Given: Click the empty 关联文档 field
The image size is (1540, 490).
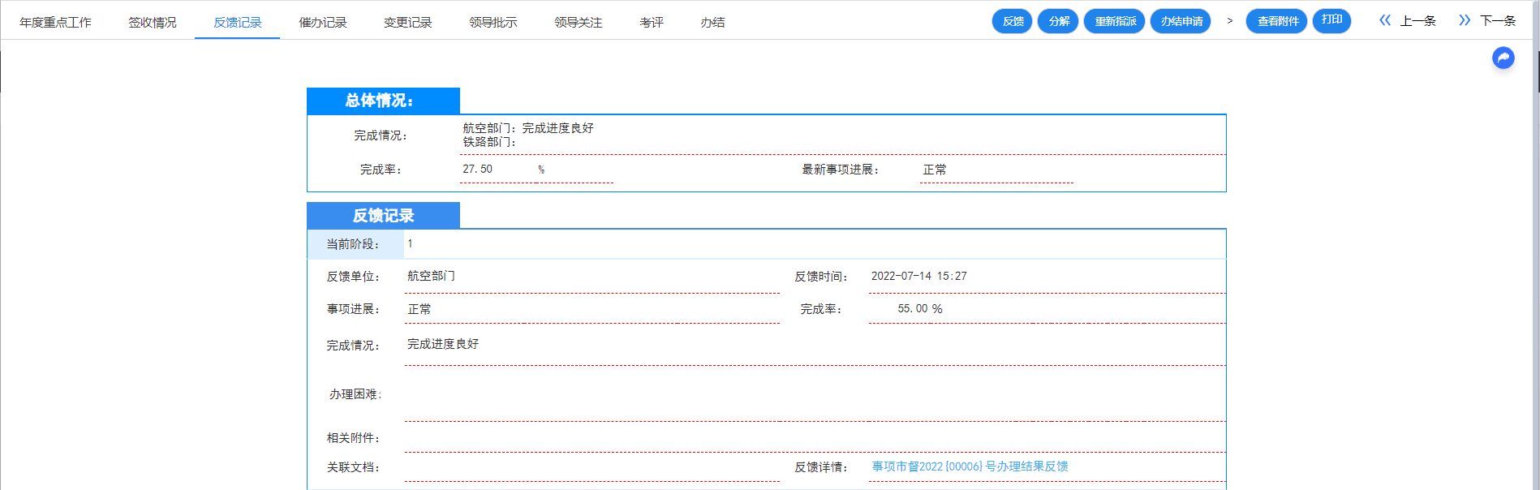Looking at the screenshot, I should pos(592,467).
